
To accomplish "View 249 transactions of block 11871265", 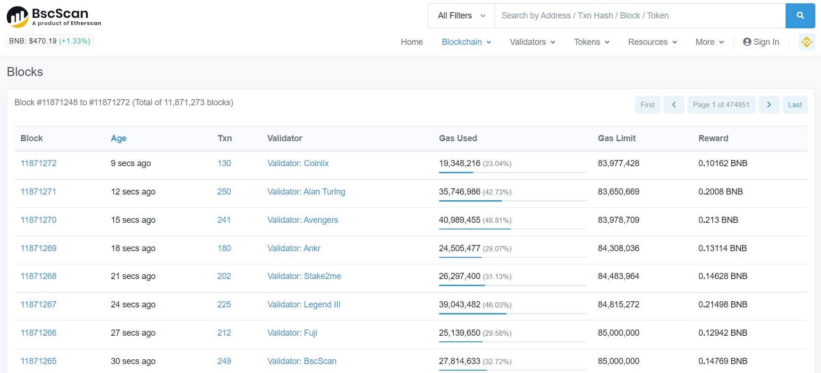I will [224, 361].
